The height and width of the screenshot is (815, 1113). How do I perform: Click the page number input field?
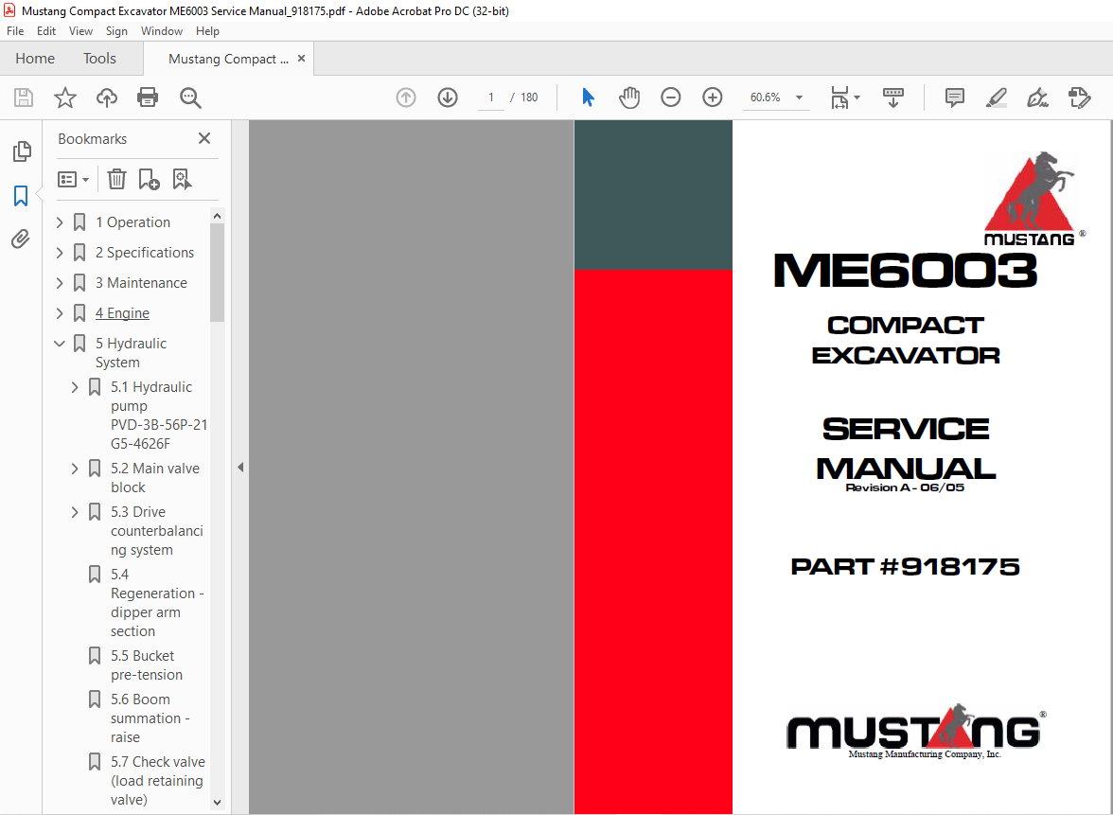pyautogui.click(x=490, y=97)
